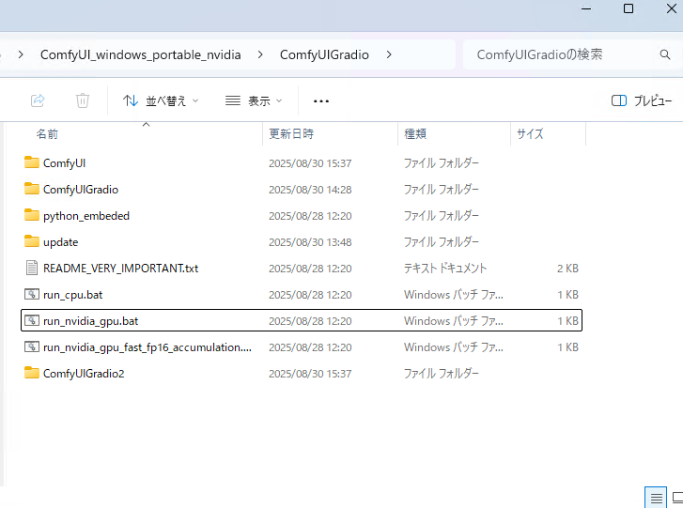This screenshot has width=683, height=508.
Task: Select ComfyUIGradio breadcrumb segment
Action: (x=324, y=54)
